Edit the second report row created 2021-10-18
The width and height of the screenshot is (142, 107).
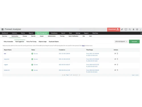coord(115,59)
